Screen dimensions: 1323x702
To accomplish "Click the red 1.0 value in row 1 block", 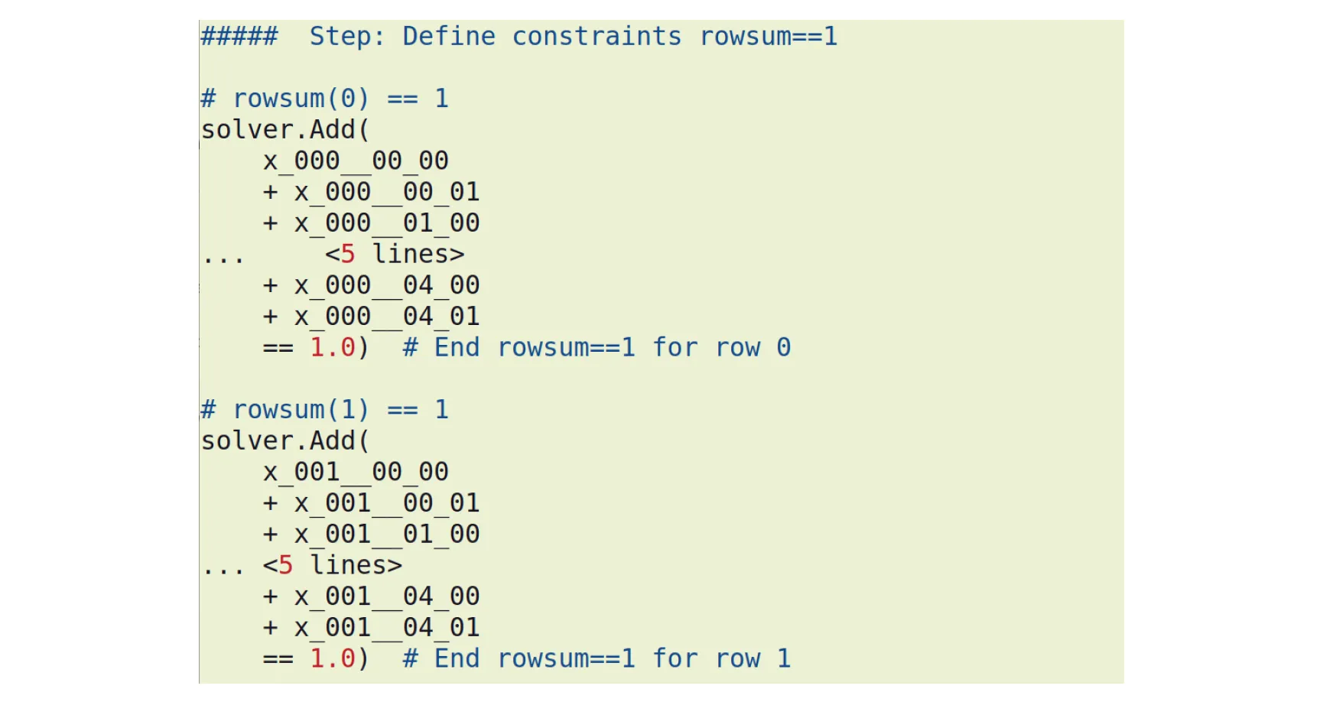I will (x=333, y=658).
